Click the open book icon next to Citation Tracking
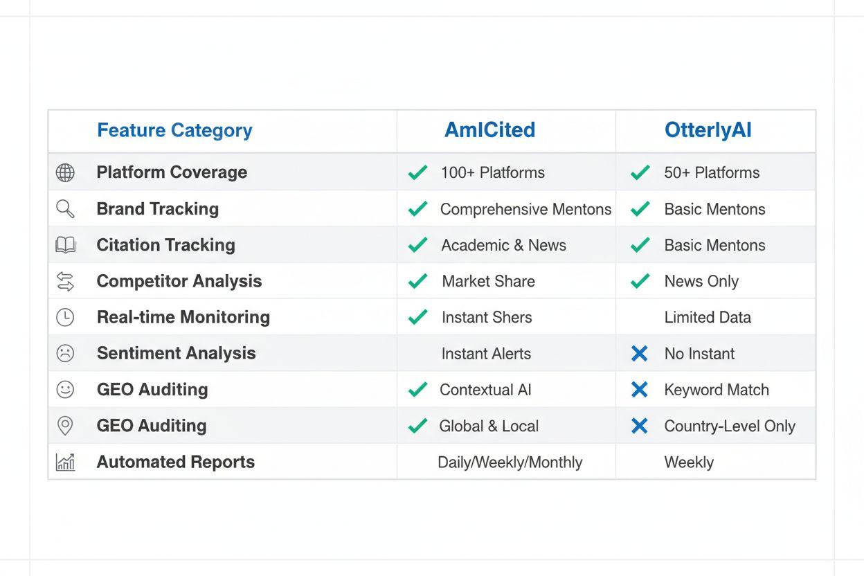This screenshot has height=576, width=864. click(x=65, y=244)
